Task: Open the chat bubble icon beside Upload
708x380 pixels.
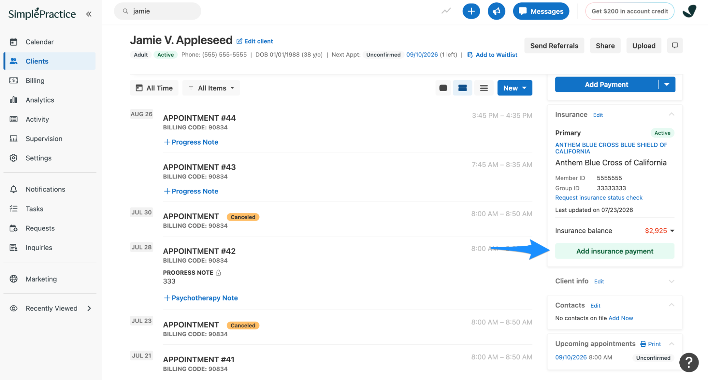Action: coord(675,46)
